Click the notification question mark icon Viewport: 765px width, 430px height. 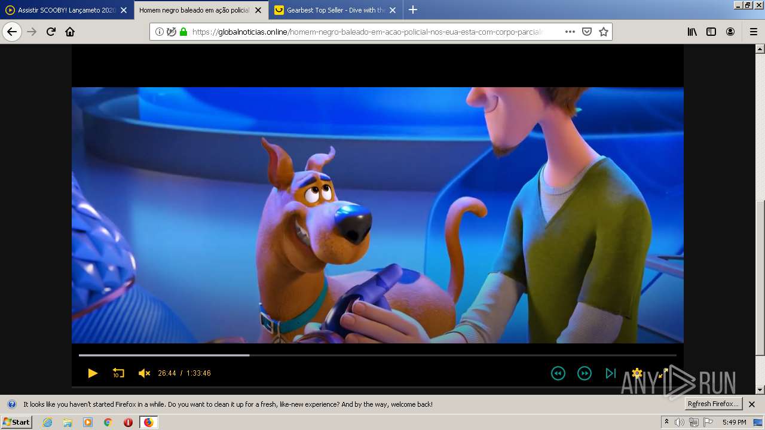11,404
